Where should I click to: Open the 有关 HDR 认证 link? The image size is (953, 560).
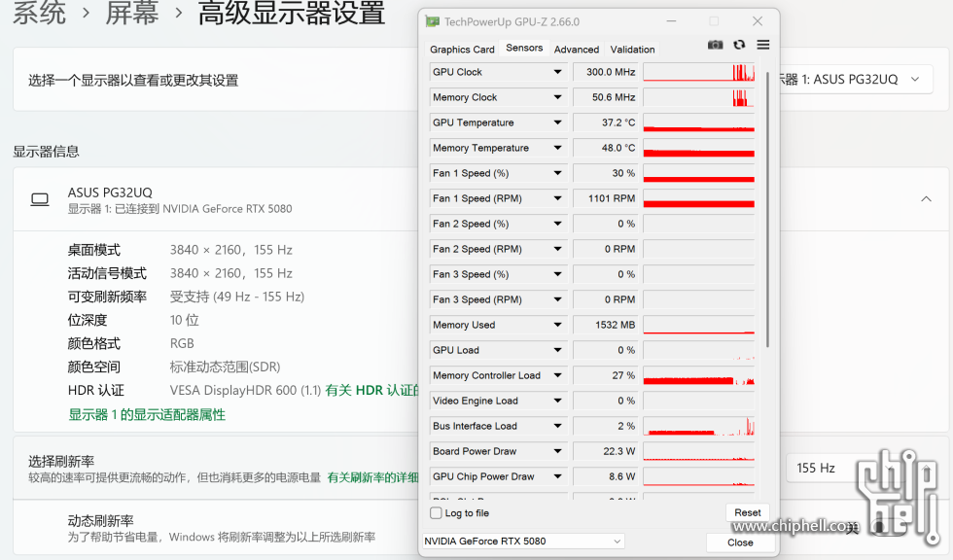coord(371,391)
